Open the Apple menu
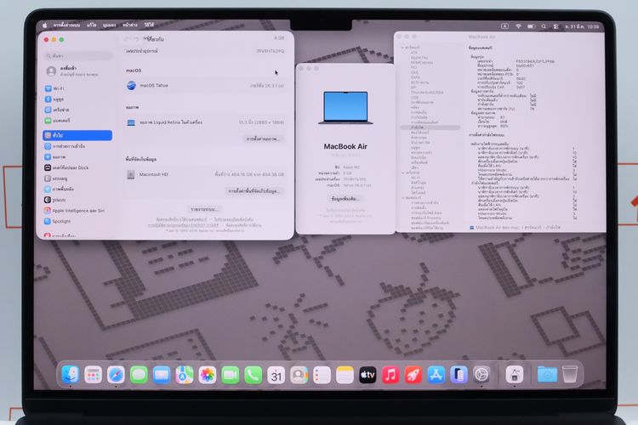 point(45,25)
